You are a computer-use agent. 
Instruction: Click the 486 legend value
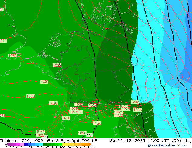pyautogui.click(x=16, y=147)
